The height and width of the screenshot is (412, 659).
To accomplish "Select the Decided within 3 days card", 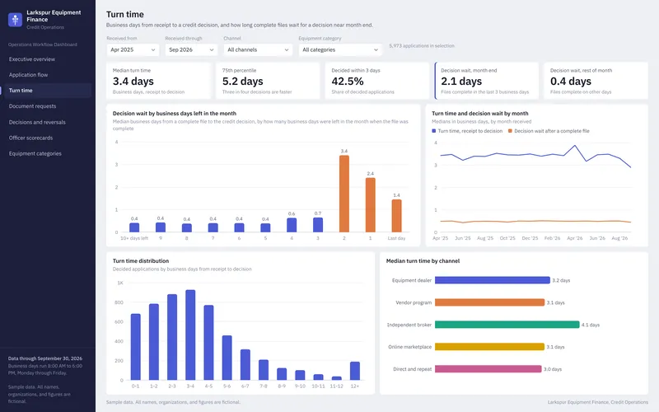I will [x=377, y=81].
